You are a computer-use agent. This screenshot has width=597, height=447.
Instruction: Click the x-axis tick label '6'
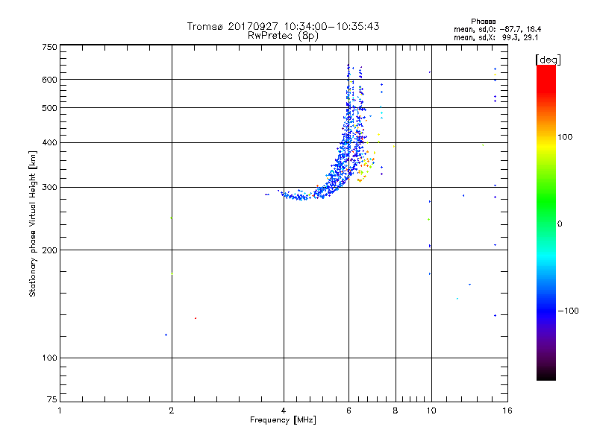(x=348, y=410)
